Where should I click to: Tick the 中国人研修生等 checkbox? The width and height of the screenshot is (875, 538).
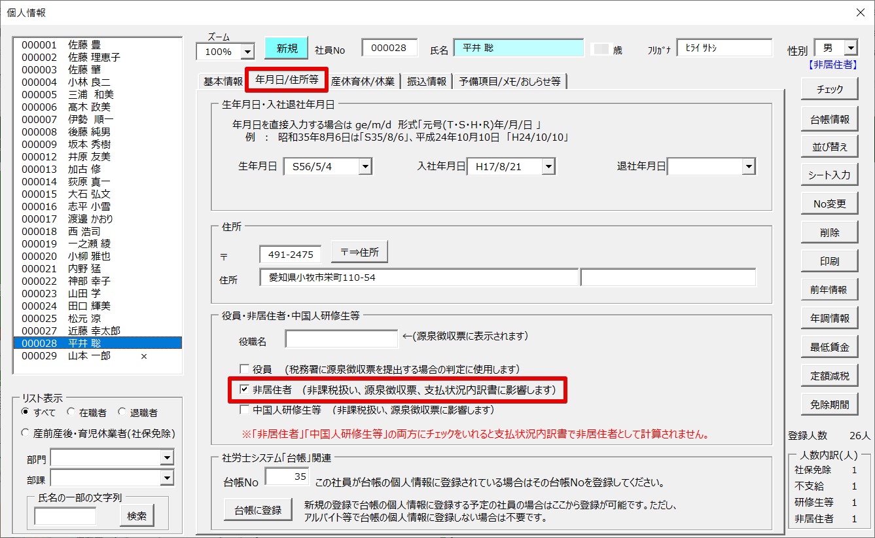245,410
